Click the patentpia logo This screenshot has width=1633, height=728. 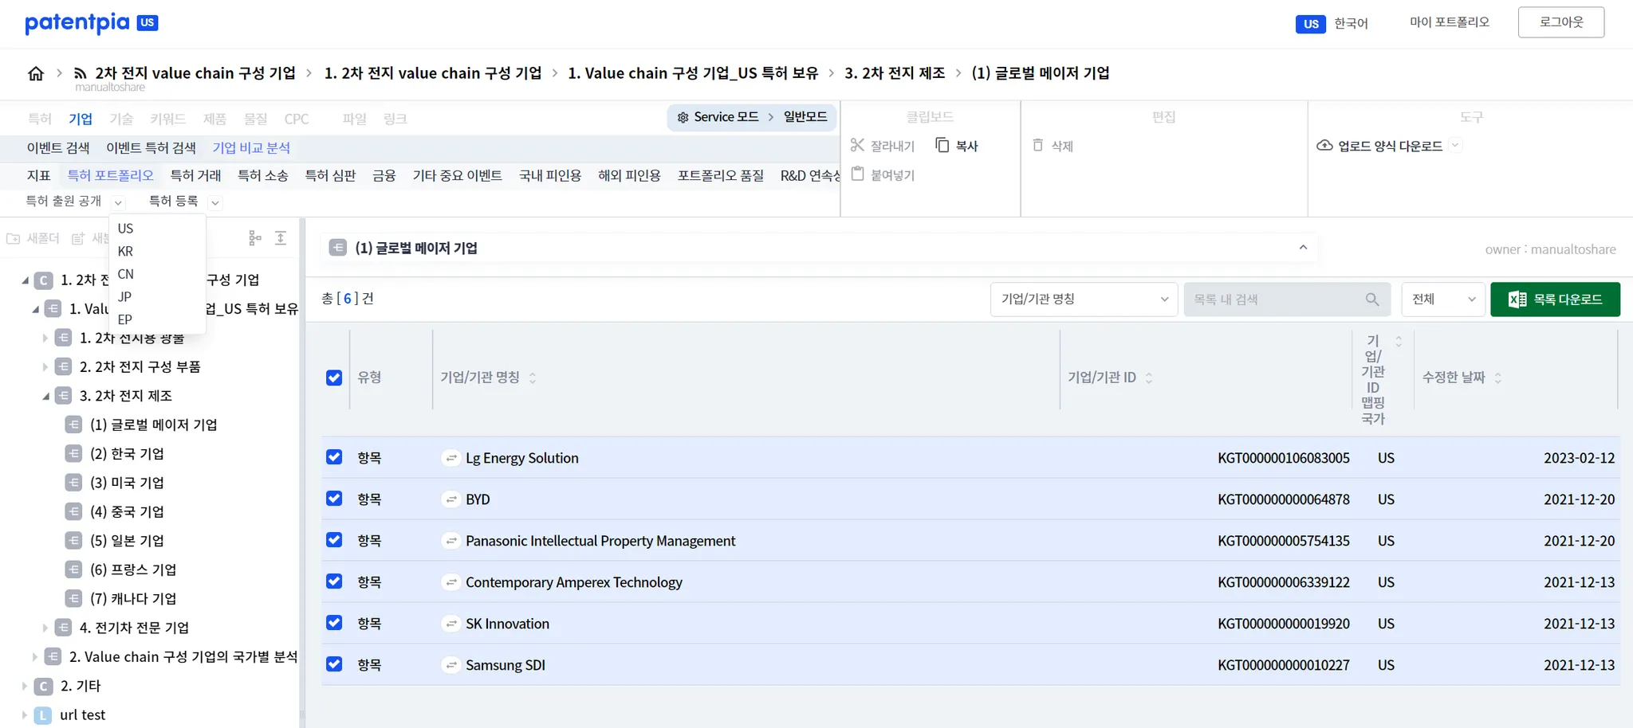(x=92, y=22)
